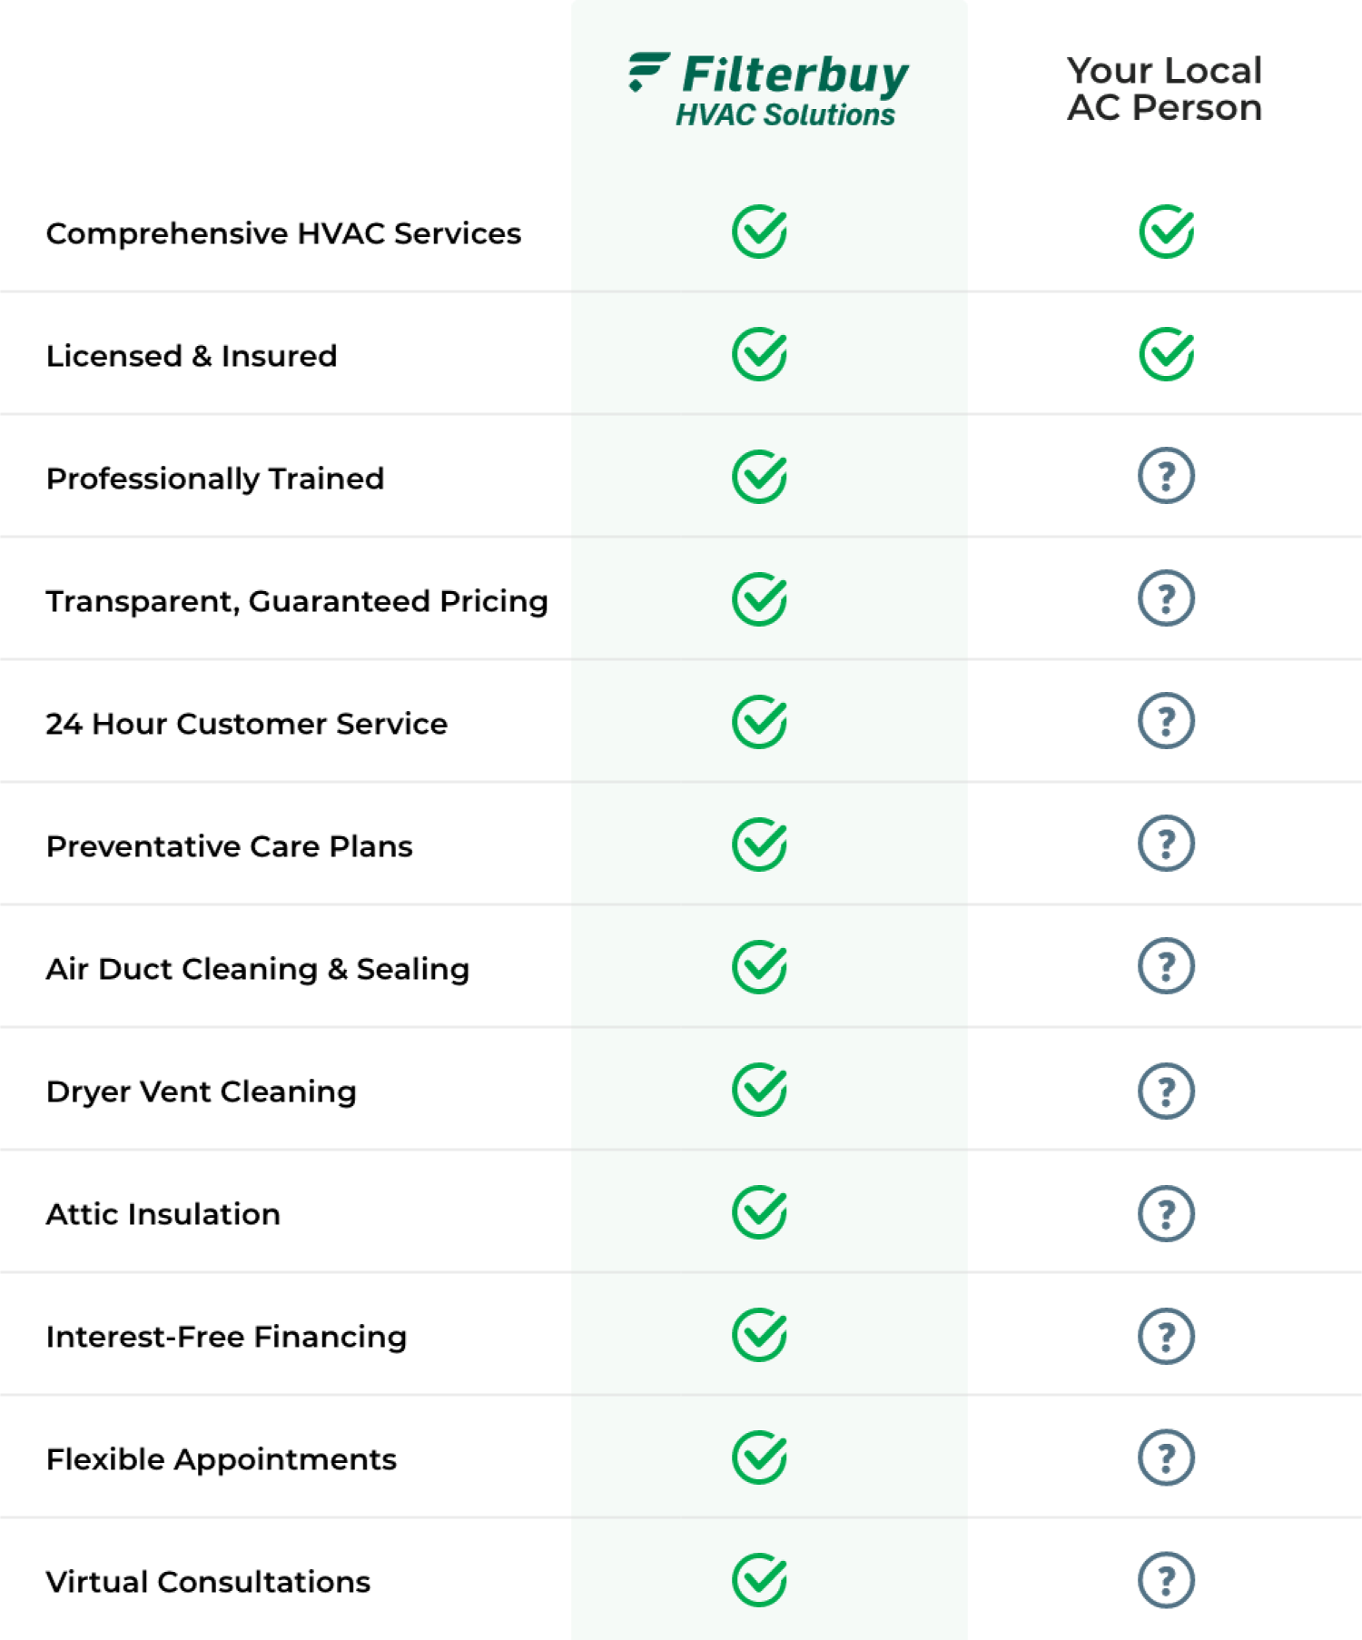The width and height of the screenshot is (1362, 1640).
Task: Click the question mark icon for Professionally Trained
Action: tap(1167, 476)
